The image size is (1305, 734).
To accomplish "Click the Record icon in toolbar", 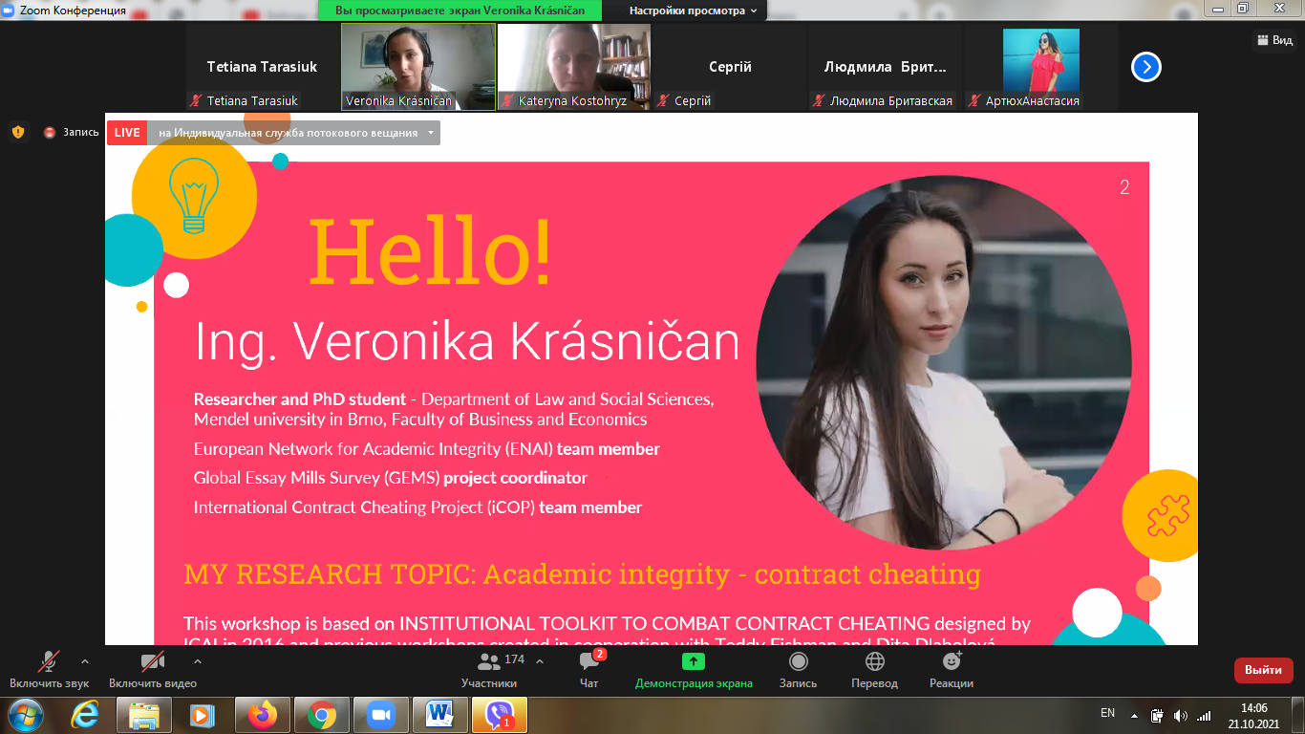I will click(798, 662).
